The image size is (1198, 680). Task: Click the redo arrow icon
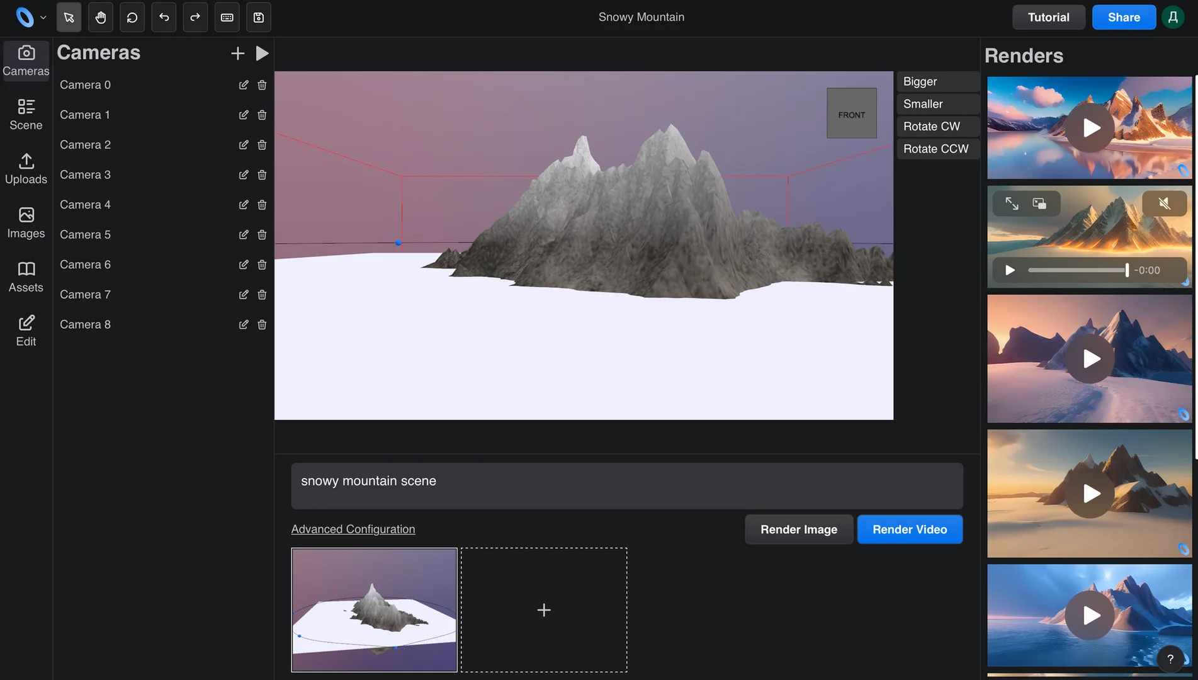point(195,18)
